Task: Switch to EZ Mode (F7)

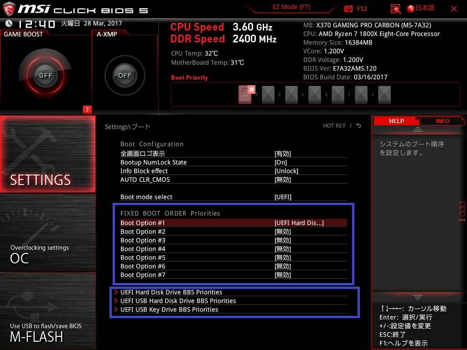Action: click(291, 7)
